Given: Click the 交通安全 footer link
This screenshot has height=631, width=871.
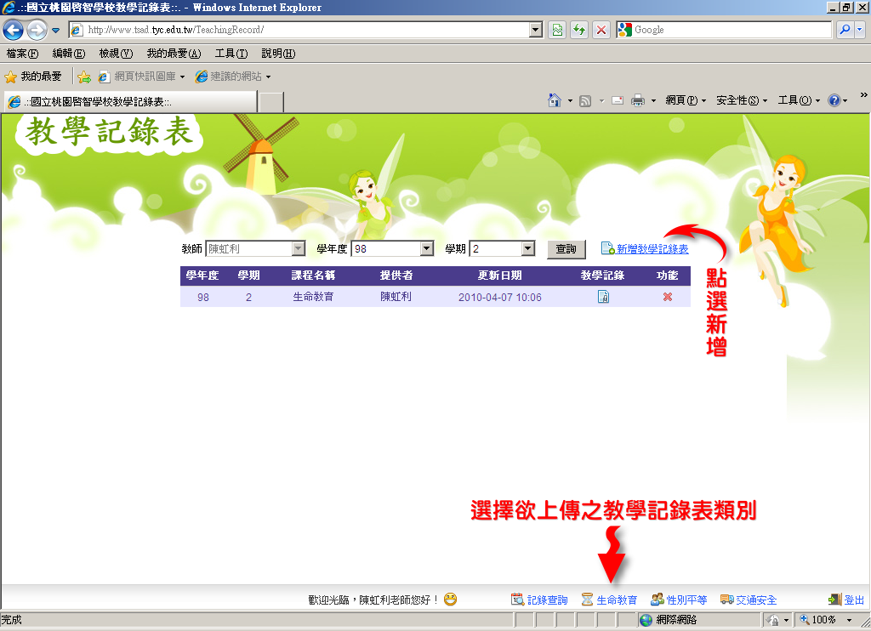Looking at the screenshot, I should pos(756,600).
